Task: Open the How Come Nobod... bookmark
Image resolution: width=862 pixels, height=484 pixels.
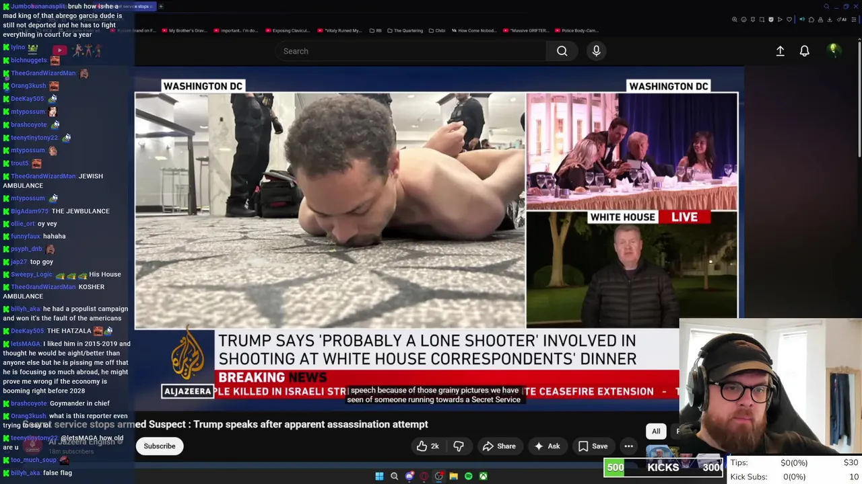Action: 474,30
